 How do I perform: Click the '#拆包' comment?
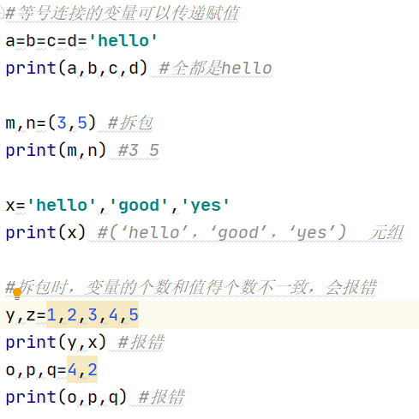(130, 123)
